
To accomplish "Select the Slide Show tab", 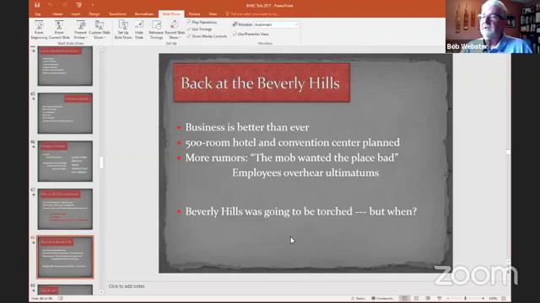I will point(171,14).
